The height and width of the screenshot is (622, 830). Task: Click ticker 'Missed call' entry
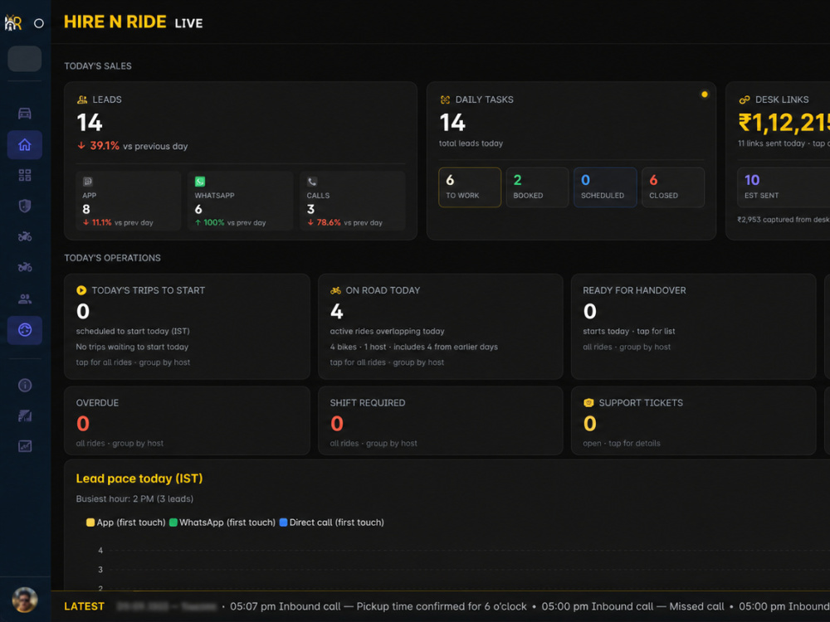click(x=696, y=607)
